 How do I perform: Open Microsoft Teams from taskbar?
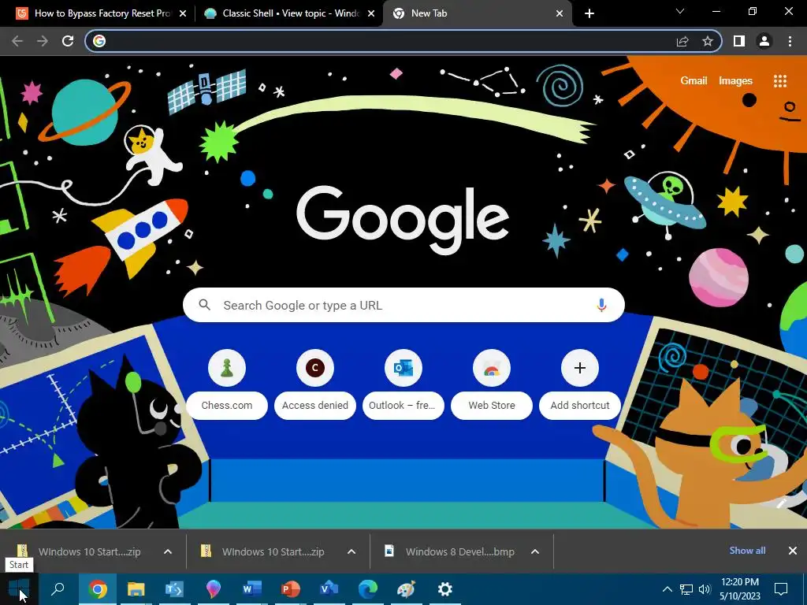pyautogui.click(x=174, y=589)
